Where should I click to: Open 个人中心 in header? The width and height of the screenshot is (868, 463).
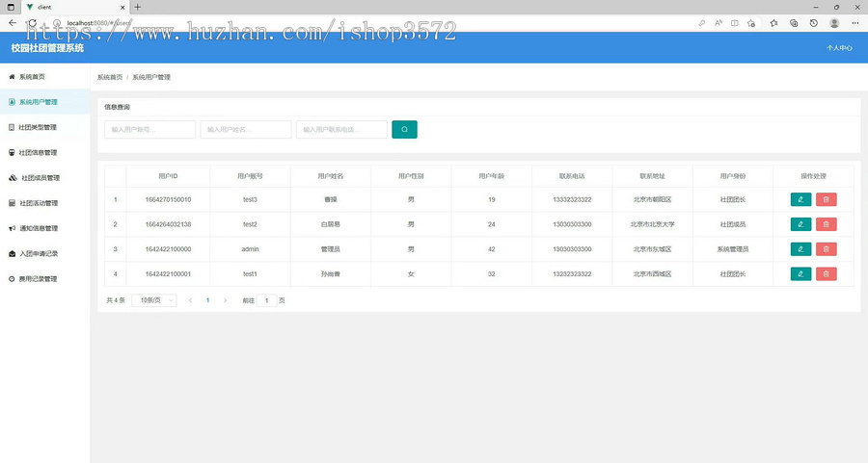839,48
